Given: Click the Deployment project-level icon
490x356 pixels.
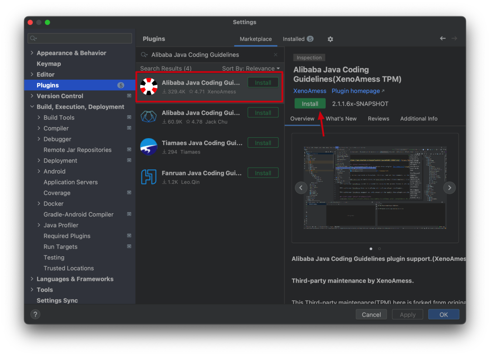Looking at the screenshot, I should tap(129, 160).
